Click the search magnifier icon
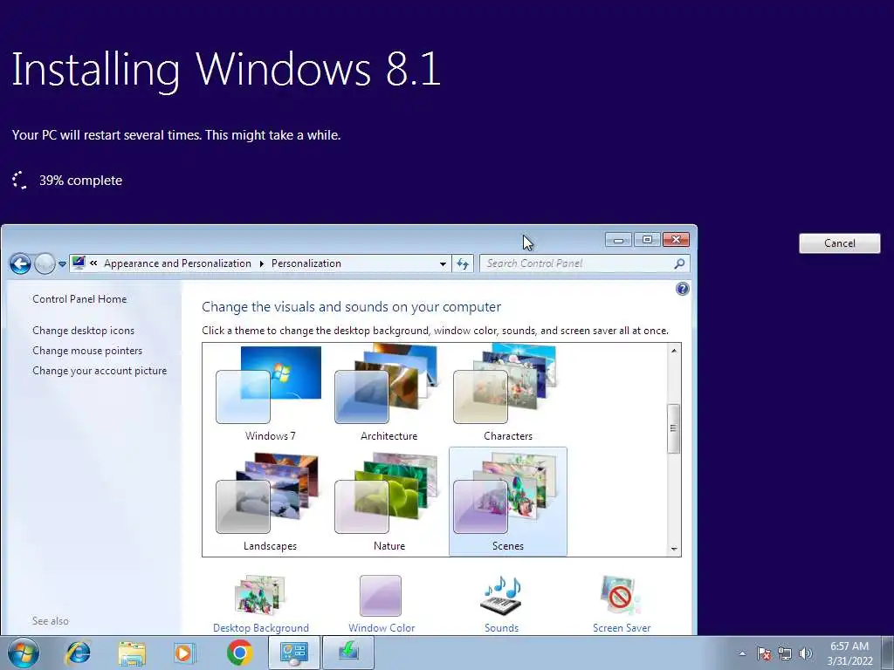This screenshot has width=894, height=670. point(679,263)
